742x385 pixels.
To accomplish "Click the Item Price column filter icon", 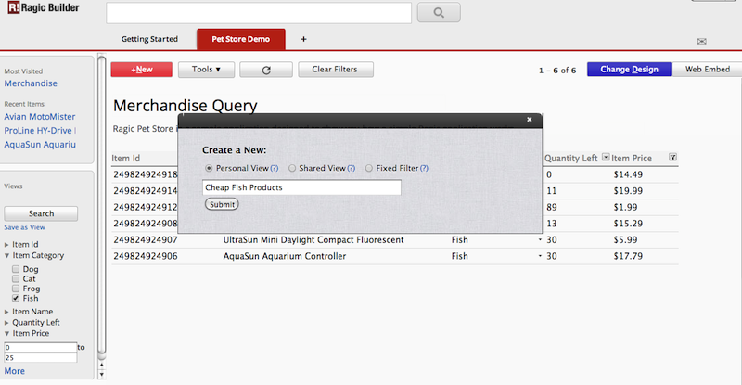I will click(x=672, y=158).
